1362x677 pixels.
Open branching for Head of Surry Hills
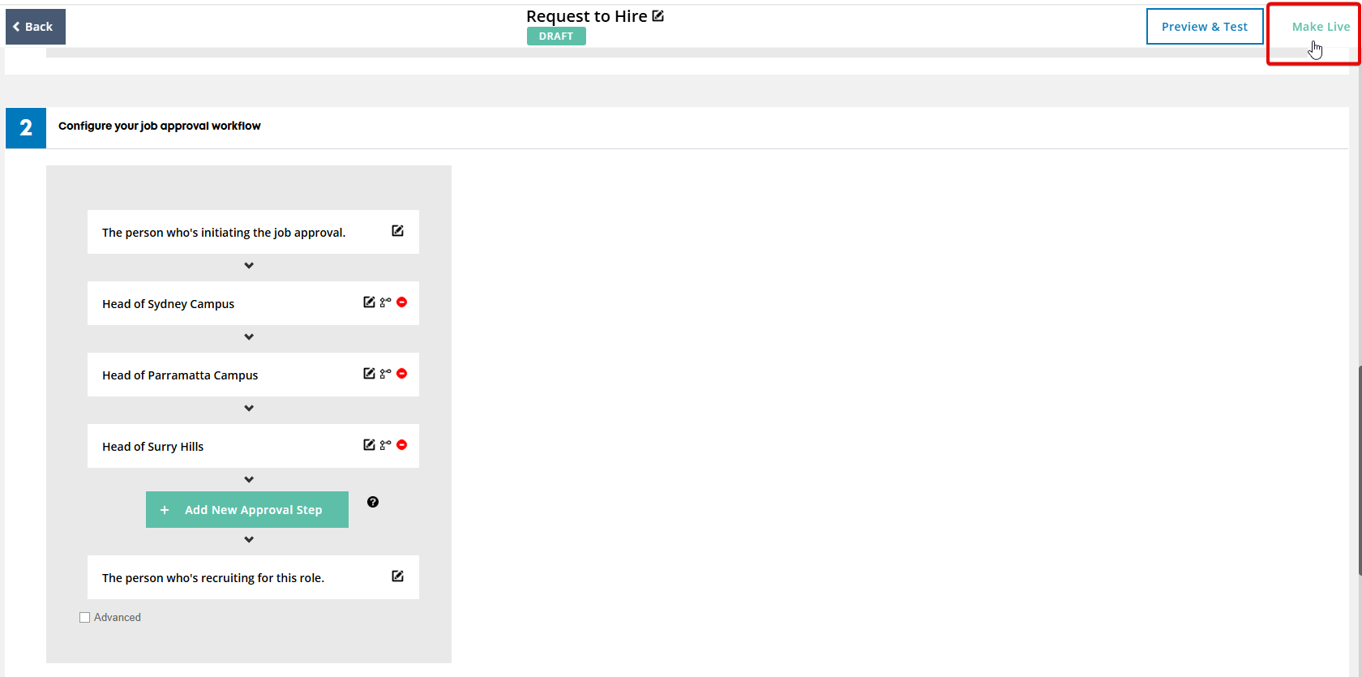[386, 445]
